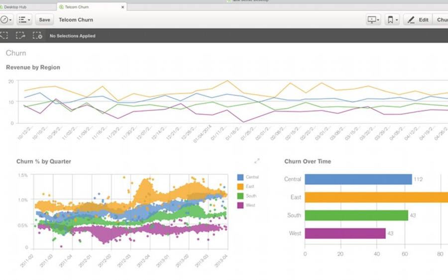Click the Churn Over Time title
The height and width of the screenshot is (280, 448).
tap(308, 161)
